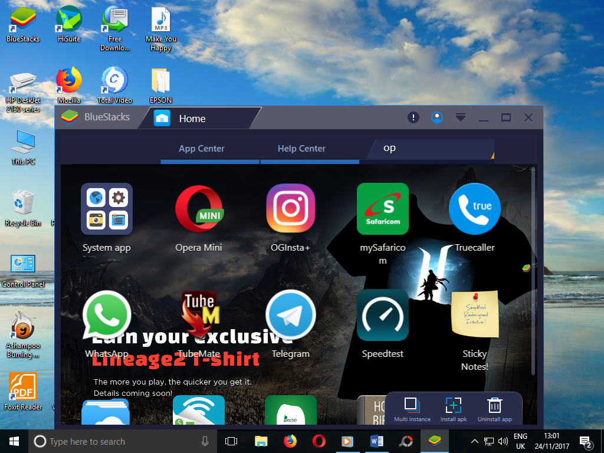
Task: Expand the BlueStacks title bar dropdown menu
Action: coord(460,117)
